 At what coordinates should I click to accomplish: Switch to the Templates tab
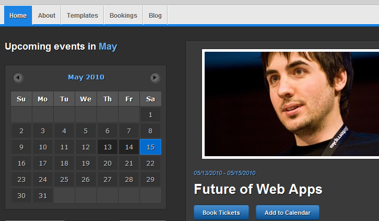(x=82, y=15)
